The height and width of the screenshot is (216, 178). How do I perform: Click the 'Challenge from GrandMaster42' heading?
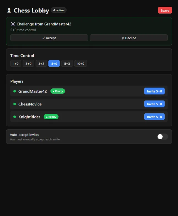tap(44, 24)
